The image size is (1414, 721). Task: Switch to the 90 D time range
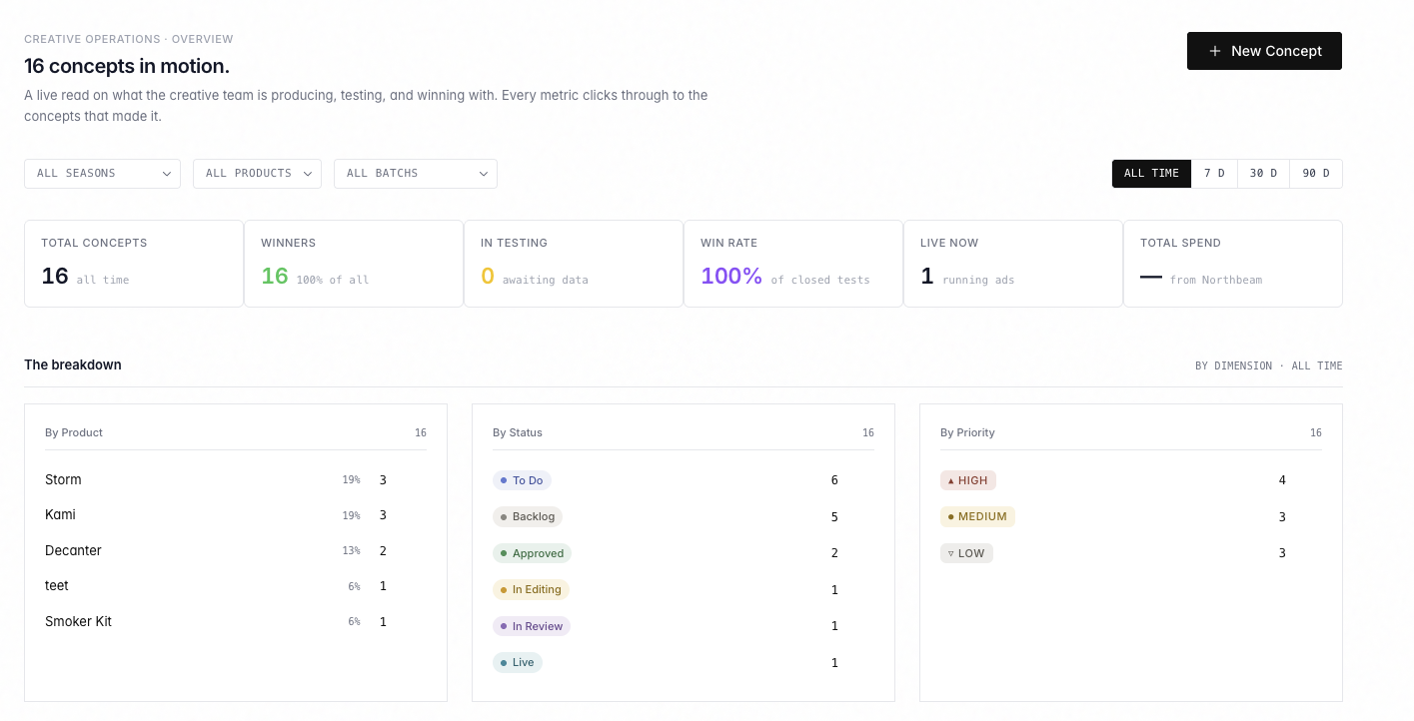tap(1316, 173)
